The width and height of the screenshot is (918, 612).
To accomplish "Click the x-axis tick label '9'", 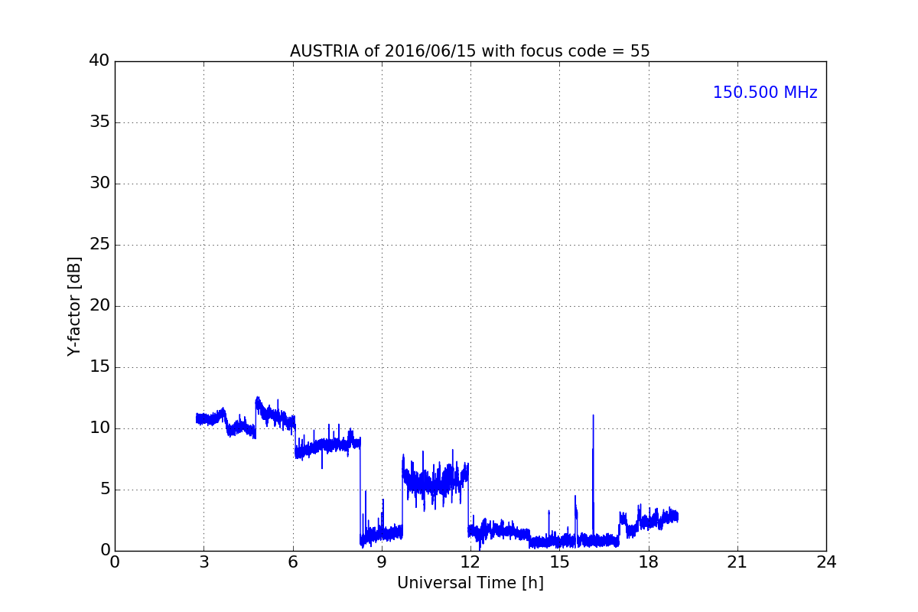I will tap(382, 562).
